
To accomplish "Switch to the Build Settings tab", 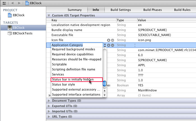I will [x=121, y=10].
